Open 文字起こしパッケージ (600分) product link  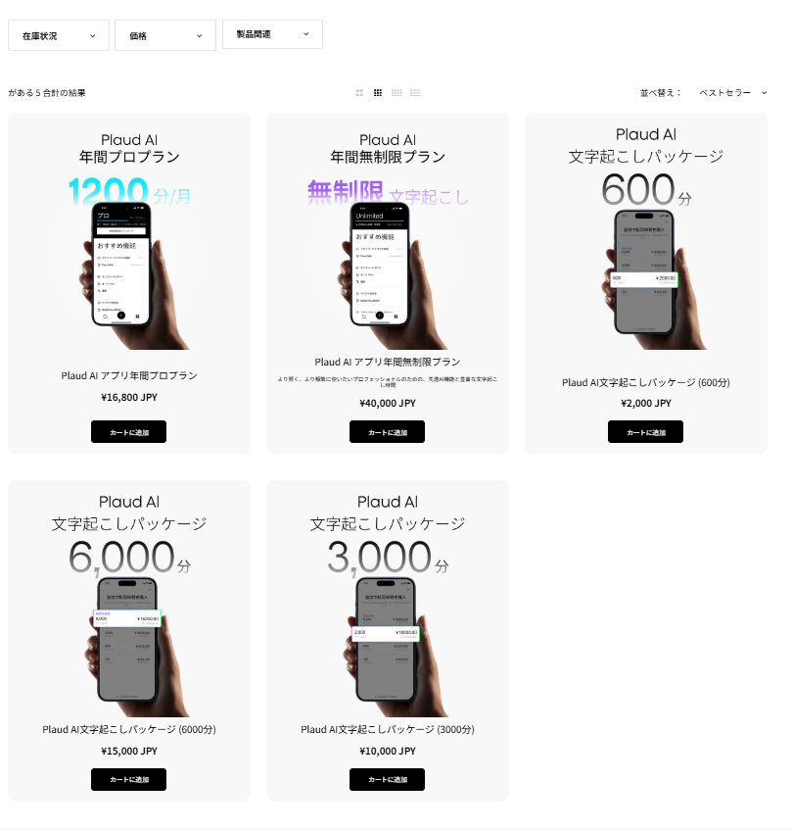646,382
